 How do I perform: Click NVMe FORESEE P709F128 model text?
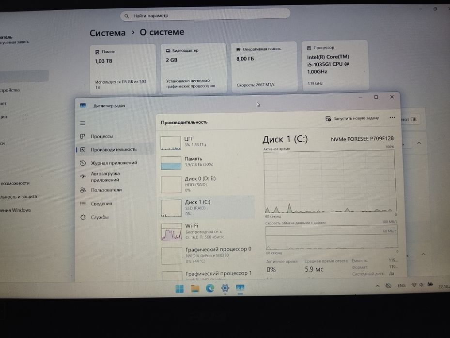[362, 139]
